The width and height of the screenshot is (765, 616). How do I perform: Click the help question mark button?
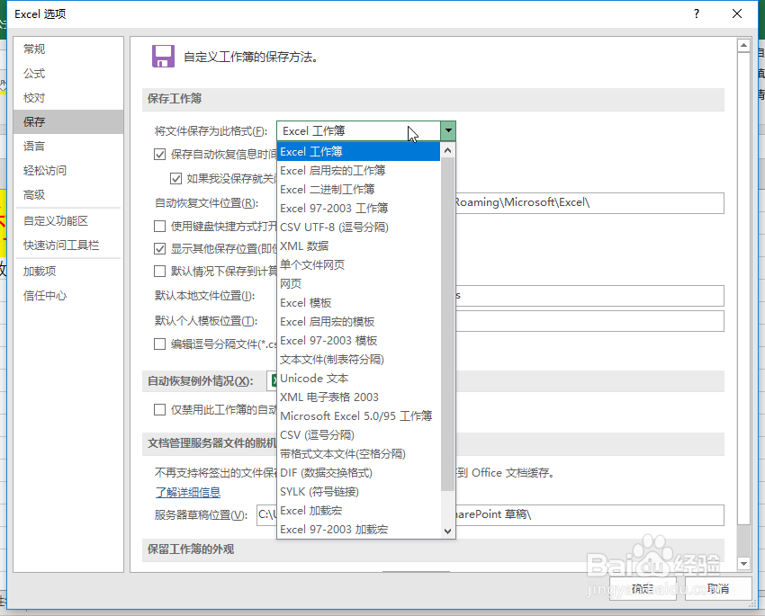697,13
